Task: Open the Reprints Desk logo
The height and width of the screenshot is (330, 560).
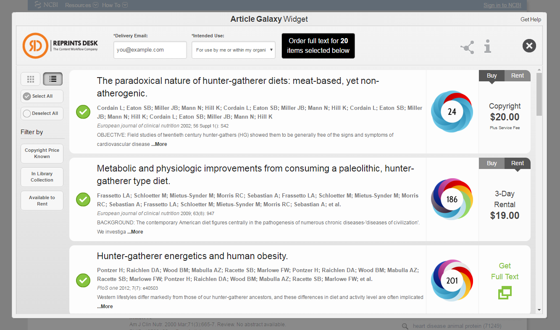Action: pos(61,46)
